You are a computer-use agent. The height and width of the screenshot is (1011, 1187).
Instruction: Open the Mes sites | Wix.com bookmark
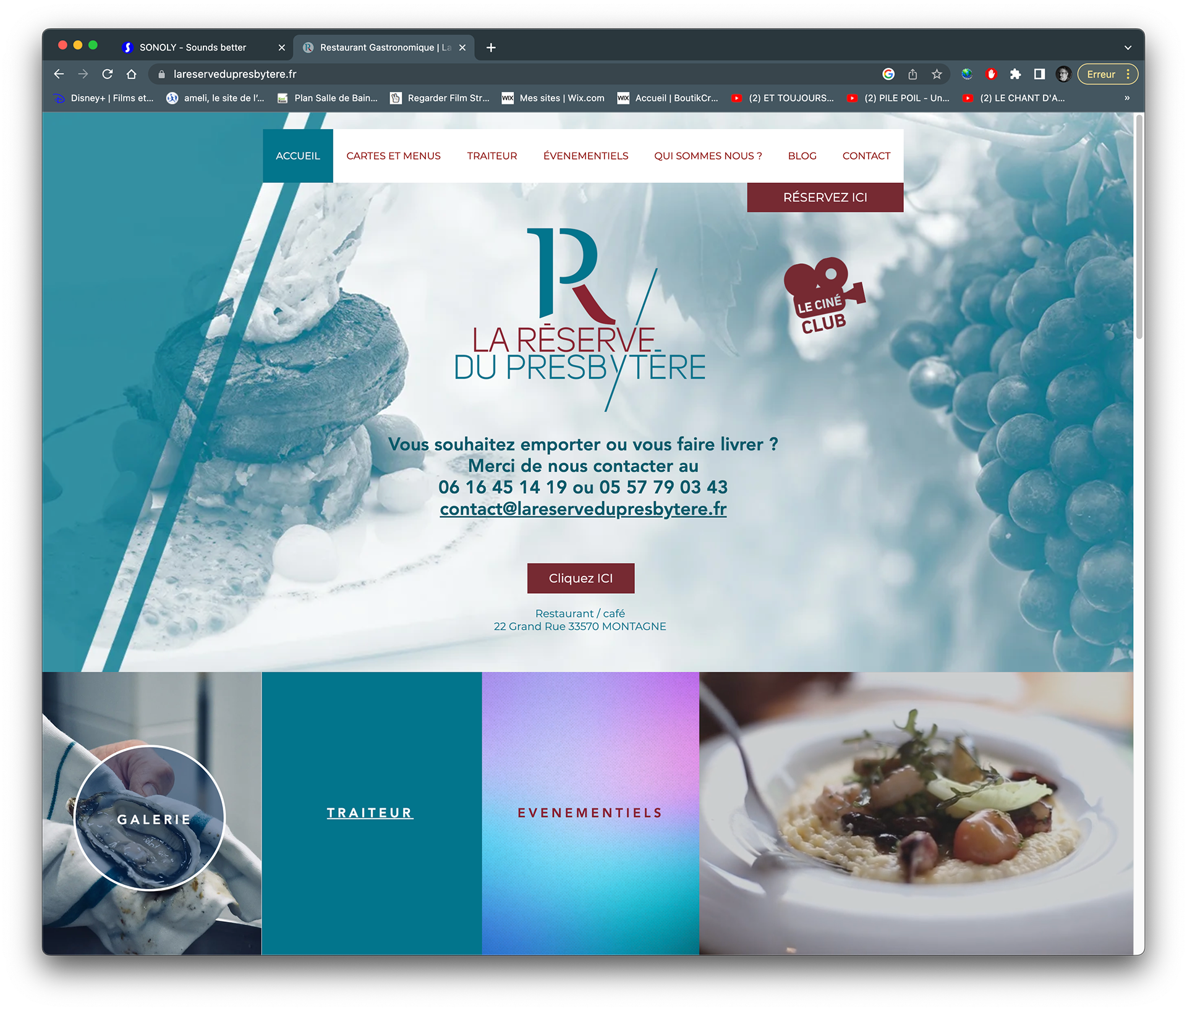click(553, 98)
